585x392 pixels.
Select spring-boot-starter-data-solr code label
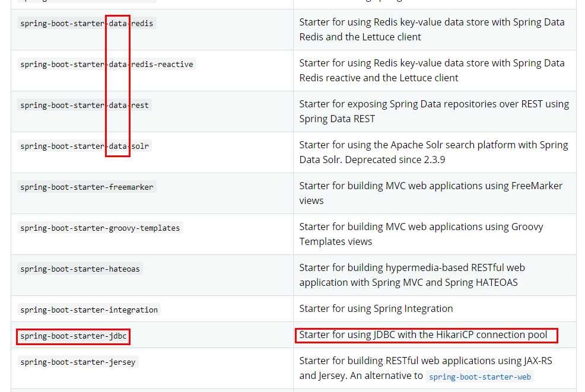[84, 146]
